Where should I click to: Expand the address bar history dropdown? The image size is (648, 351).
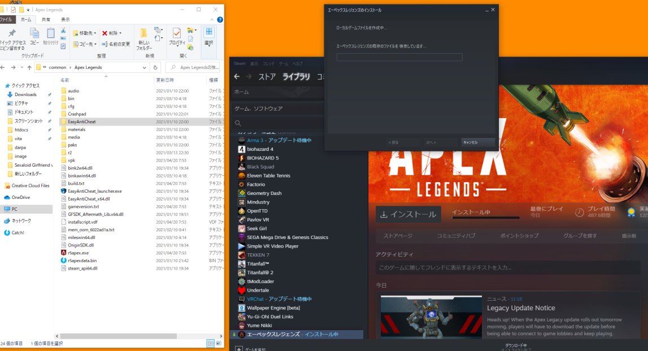click(x=144, y=67)
